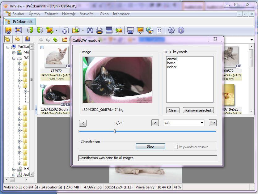Show the folders tree panel icon

(x=7, y=39)
